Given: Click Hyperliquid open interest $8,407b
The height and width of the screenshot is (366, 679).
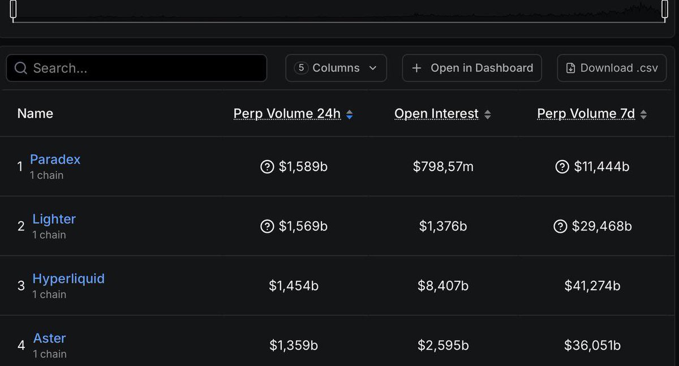Looking at the screenshot, I should coord(443,286).
